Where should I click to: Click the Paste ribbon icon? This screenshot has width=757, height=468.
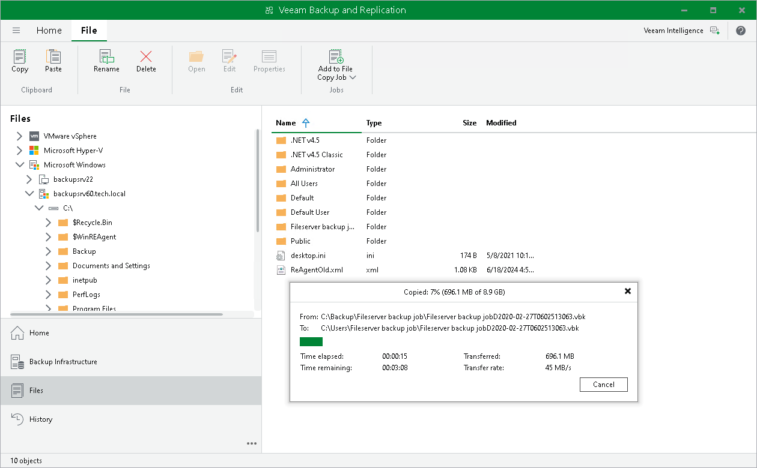pyautogui.click(x=53, y=57)
